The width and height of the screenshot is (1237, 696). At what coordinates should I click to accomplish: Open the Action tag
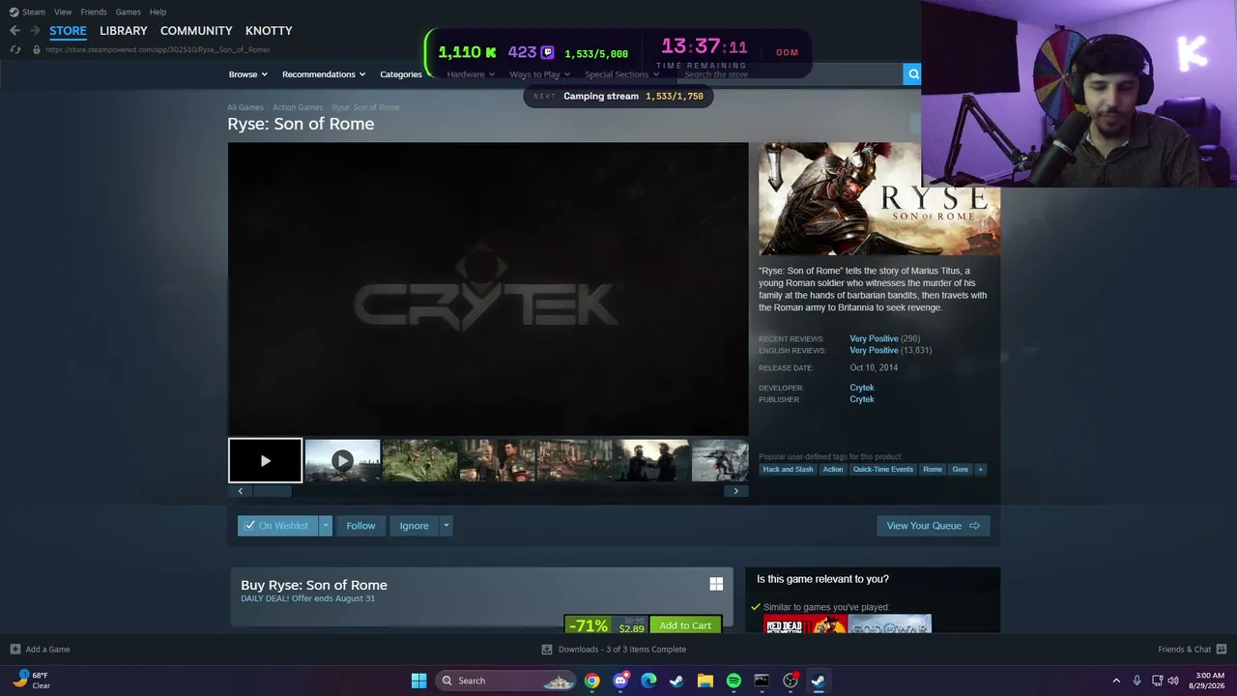pos(833,470)
